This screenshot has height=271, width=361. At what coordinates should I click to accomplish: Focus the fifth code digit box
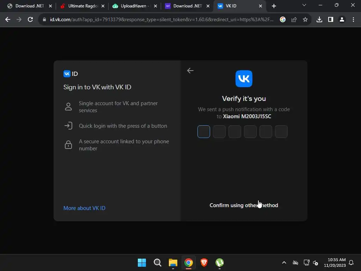click(266, 132)
